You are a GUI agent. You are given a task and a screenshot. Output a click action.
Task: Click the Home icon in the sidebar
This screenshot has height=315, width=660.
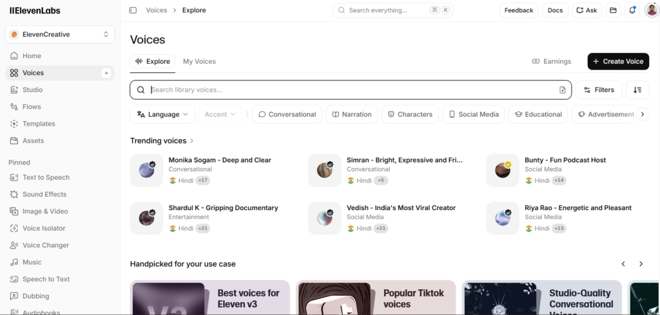coord(14,56)
